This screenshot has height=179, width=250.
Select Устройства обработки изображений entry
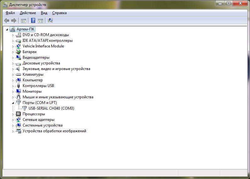54,131
